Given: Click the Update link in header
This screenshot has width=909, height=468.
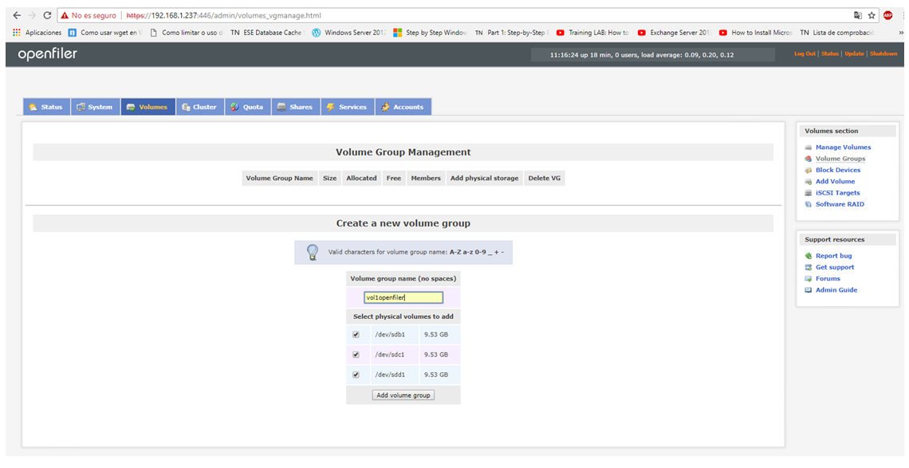Looking at the screenshot, I should click(854, 53).
